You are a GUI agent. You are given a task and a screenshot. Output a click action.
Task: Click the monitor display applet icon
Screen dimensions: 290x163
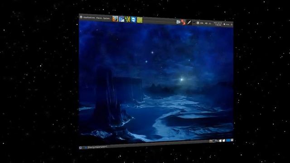click(x=178, y=22)
